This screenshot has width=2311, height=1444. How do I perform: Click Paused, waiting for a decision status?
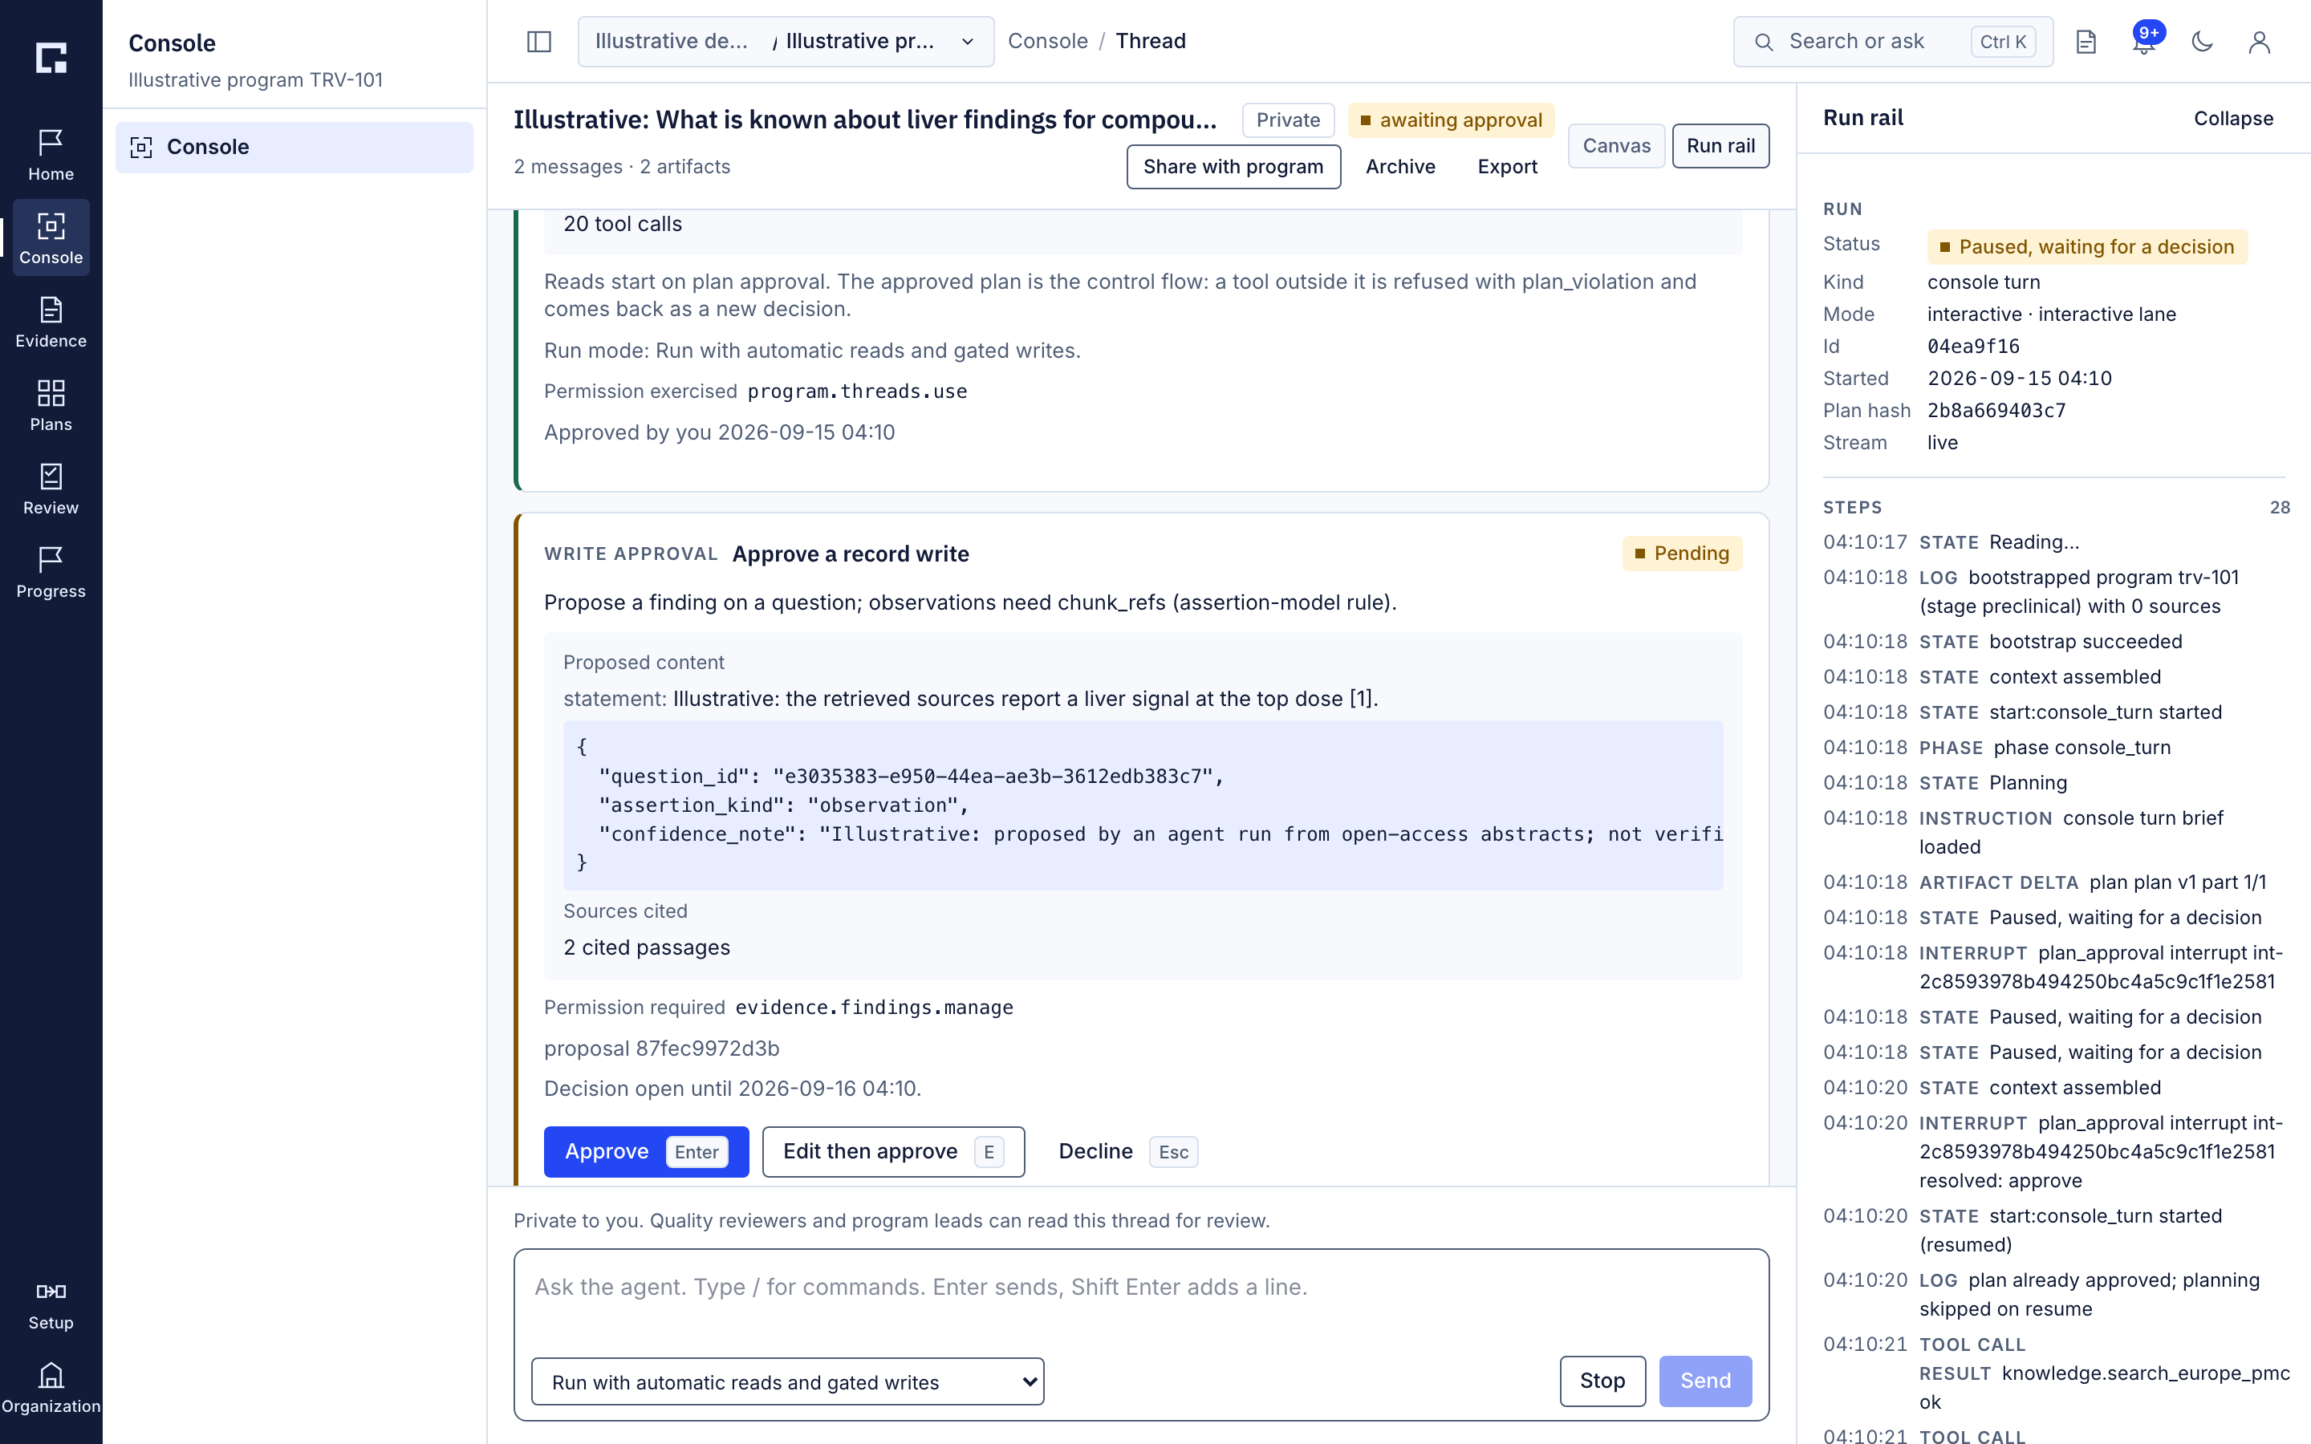coord(2086,247)
